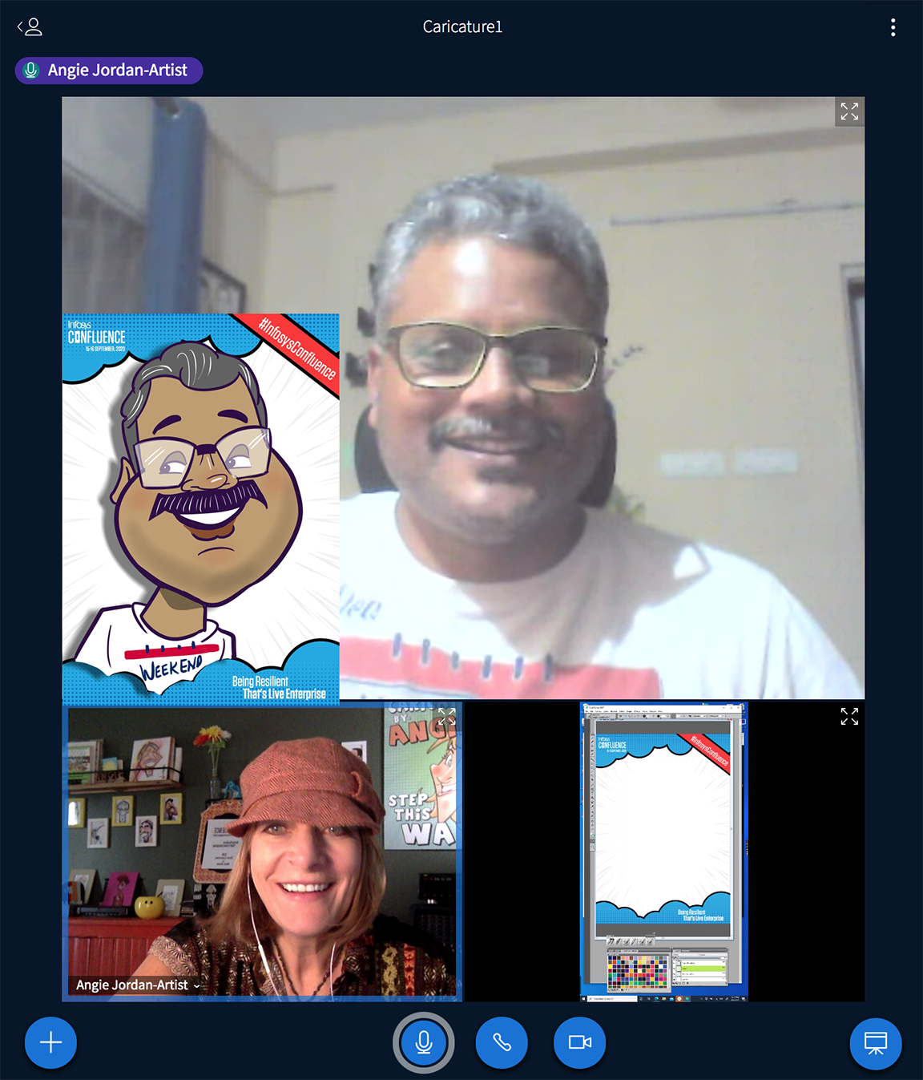Open dropdown chevron beside Angie Jordan-Artist label
Viewport: 923px width, 1080px height.
pos(196,986)
